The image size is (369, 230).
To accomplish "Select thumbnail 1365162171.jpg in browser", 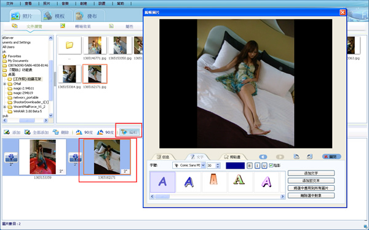I will click(x=95, y=74).
